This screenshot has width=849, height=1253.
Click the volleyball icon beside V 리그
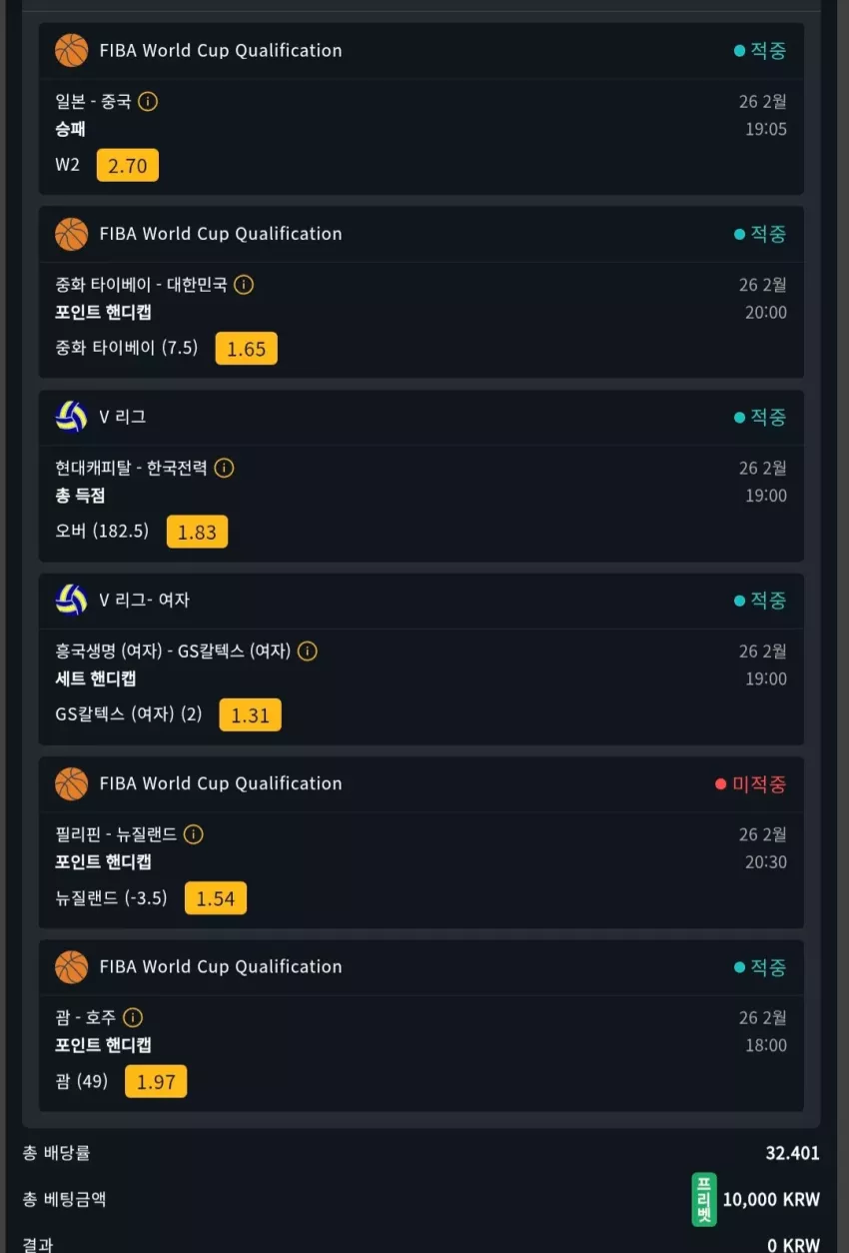point(72,417)
